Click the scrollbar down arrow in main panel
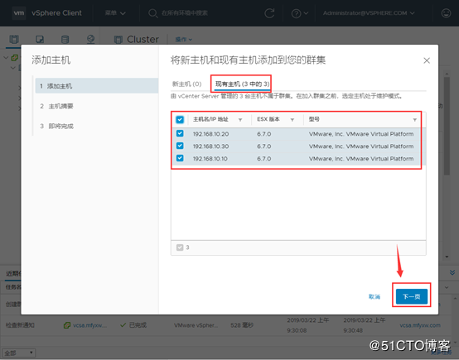459x360 pixels. click(447, 257)
